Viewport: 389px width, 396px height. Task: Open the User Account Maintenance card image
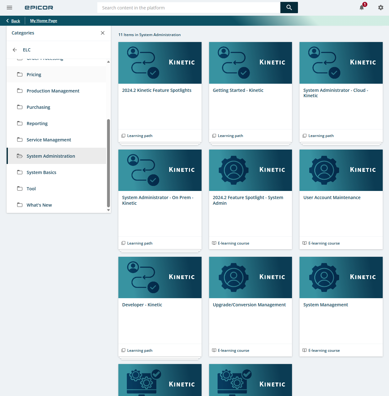pos(341,170)
